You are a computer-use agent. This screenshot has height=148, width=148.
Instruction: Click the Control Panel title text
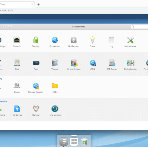coord(78,27)
